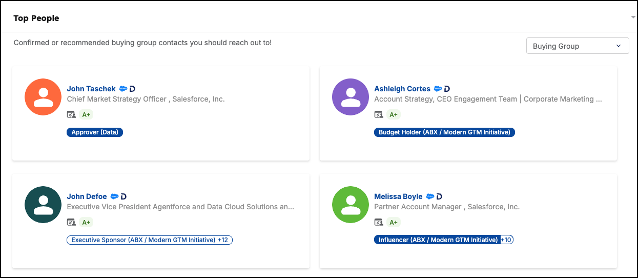Open Melissa Boyle's profile link
638x278 pixels.
[399, 196]
